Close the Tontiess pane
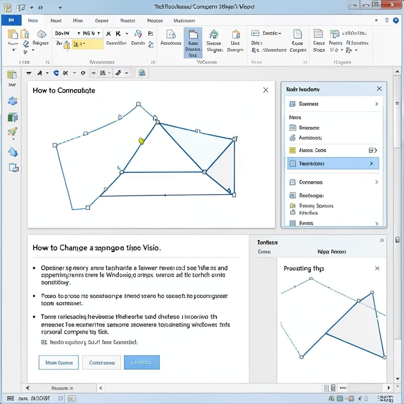The height and width of the screenshot is (404, 404). pyautogui.click(x=382, y=240)
